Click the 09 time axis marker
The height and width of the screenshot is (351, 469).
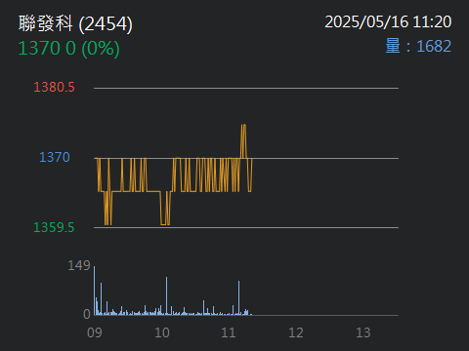tap(95, 332)
